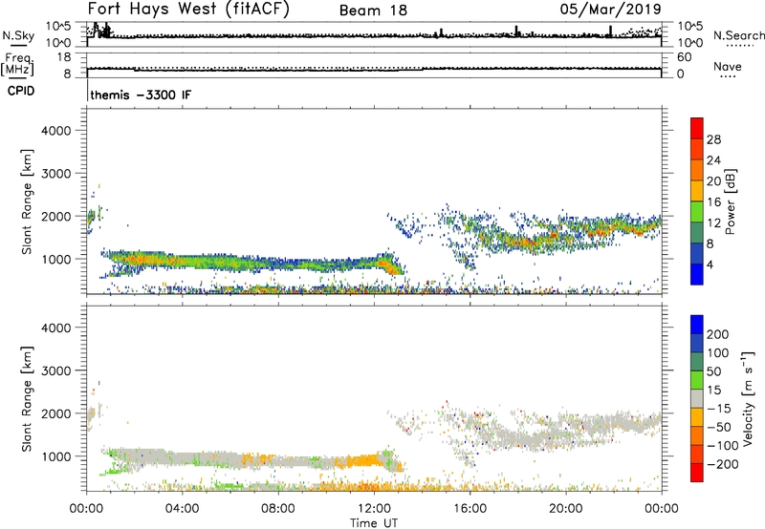Click the 'CPID' label
765x529 pixels.
(21, 91)
